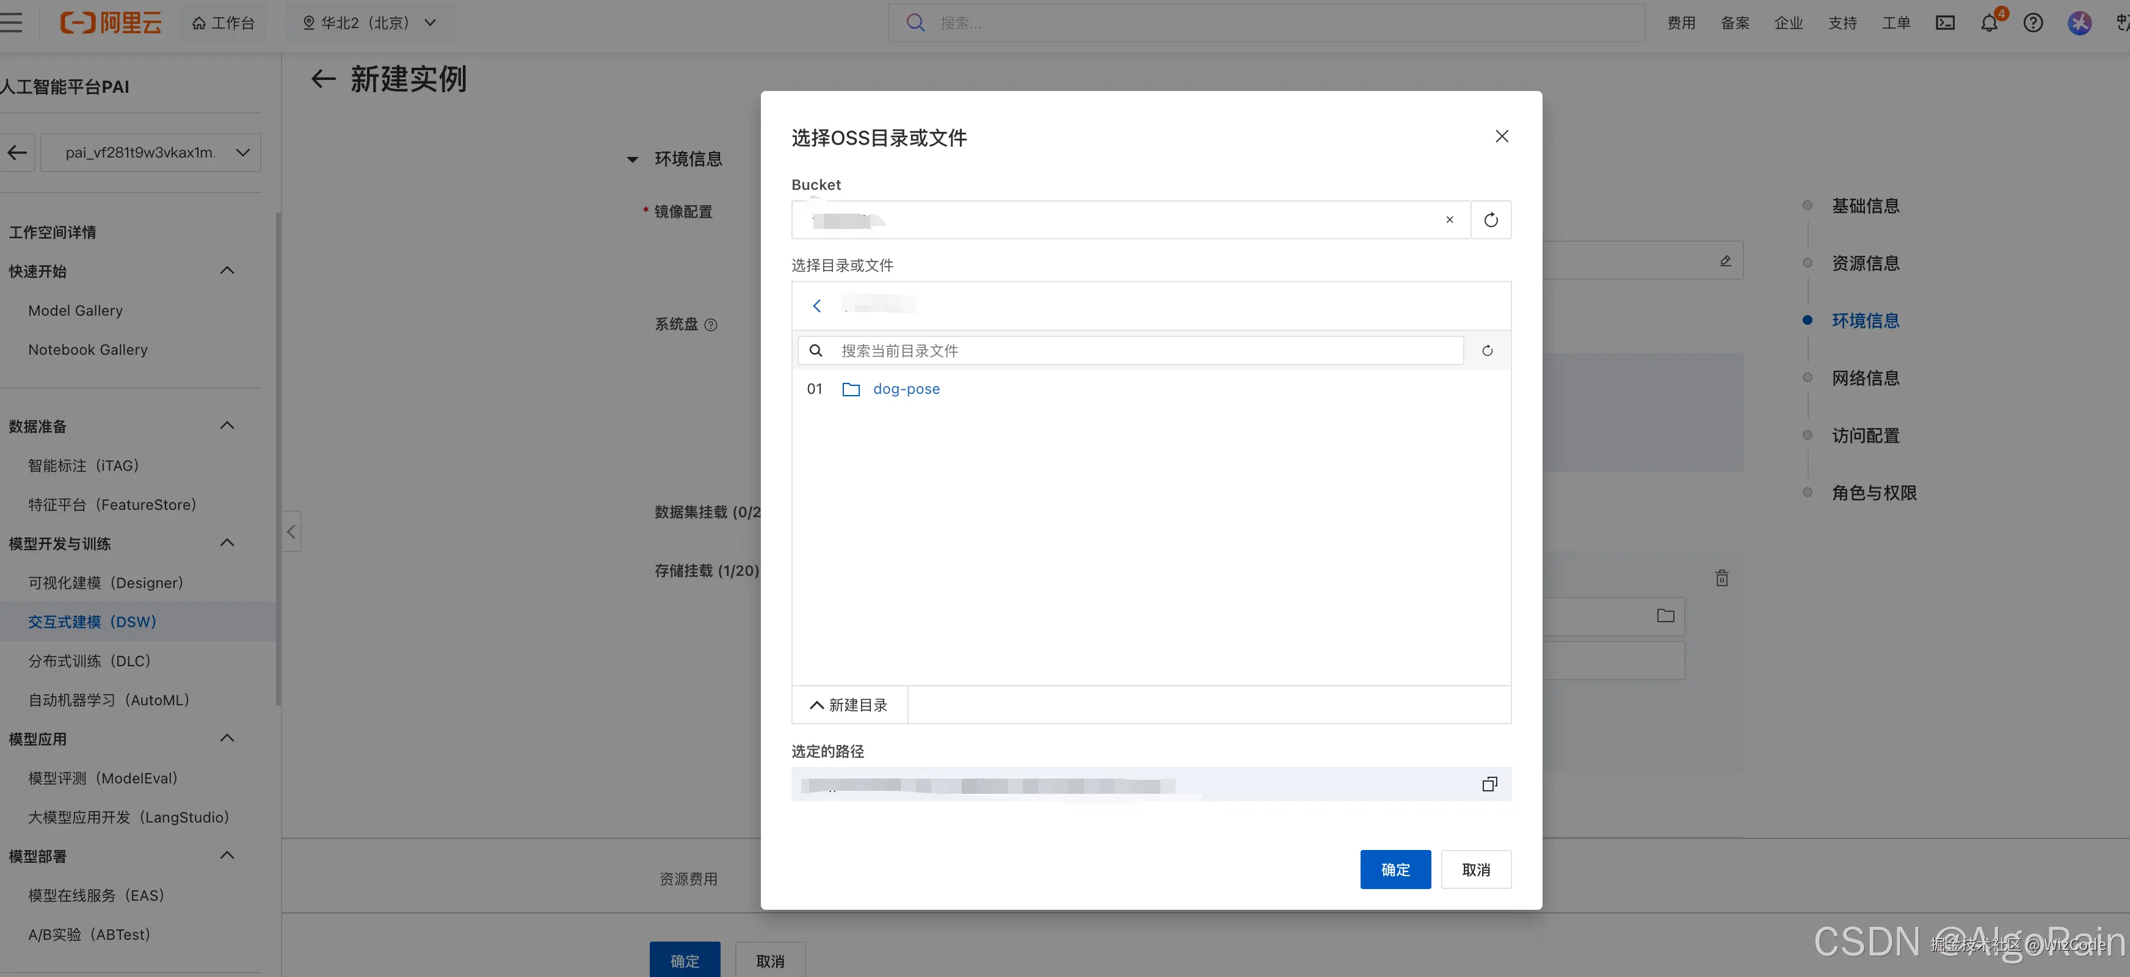Expand the 新建目录 panel
This screenshot has width=2130, height=977.
(848, 705)
